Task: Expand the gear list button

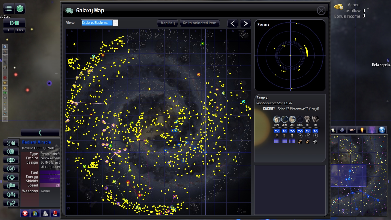Action: [x=11, y=177]
